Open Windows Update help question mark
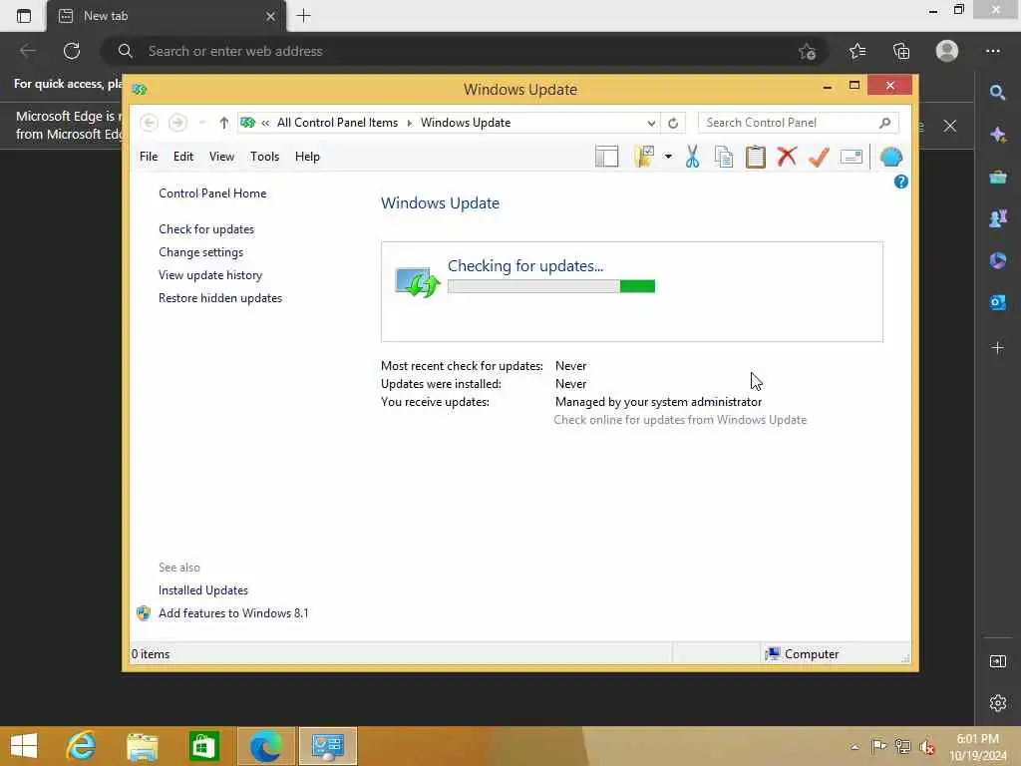Image resolution: width=1021 pixels, height=766 pixels. (x=901, y=182)
